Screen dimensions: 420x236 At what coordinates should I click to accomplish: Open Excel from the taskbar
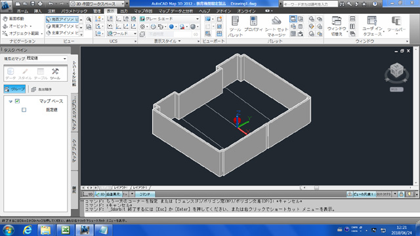66,230
